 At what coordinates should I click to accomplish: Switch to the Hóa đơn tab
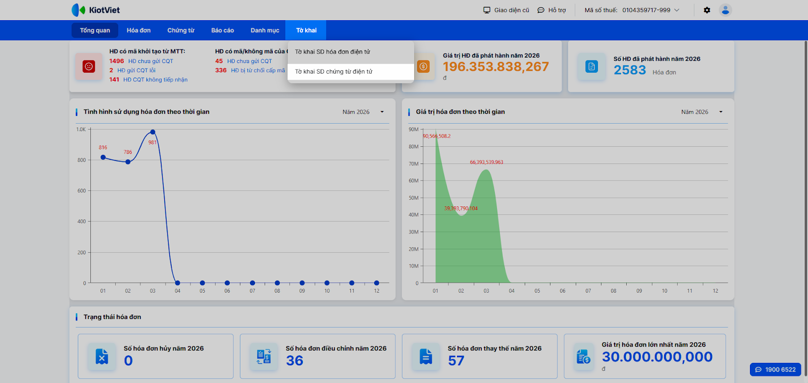point(138,30)
